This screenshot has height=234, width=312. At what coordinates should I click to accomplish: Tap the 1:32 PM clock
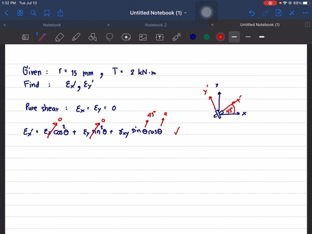click(x=9, y=3)
